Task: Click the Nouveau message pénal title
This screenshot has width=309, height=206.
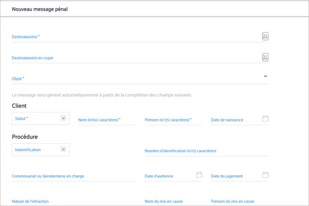Action: click(x=40, y=9)
